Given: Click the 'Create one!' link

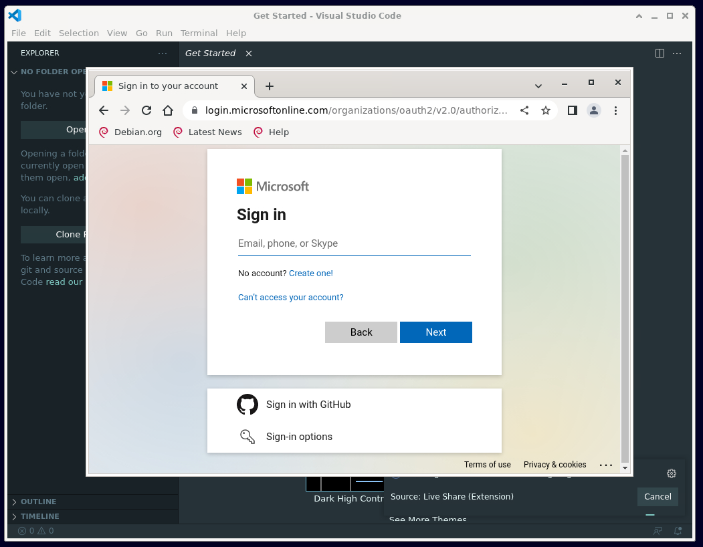Looking at the screenshot, I should (x=310, y=273).
